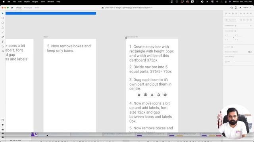Switch to the Design tab
Screen dimensions: 254x142
pyautogui.click(x=19, y=7)
